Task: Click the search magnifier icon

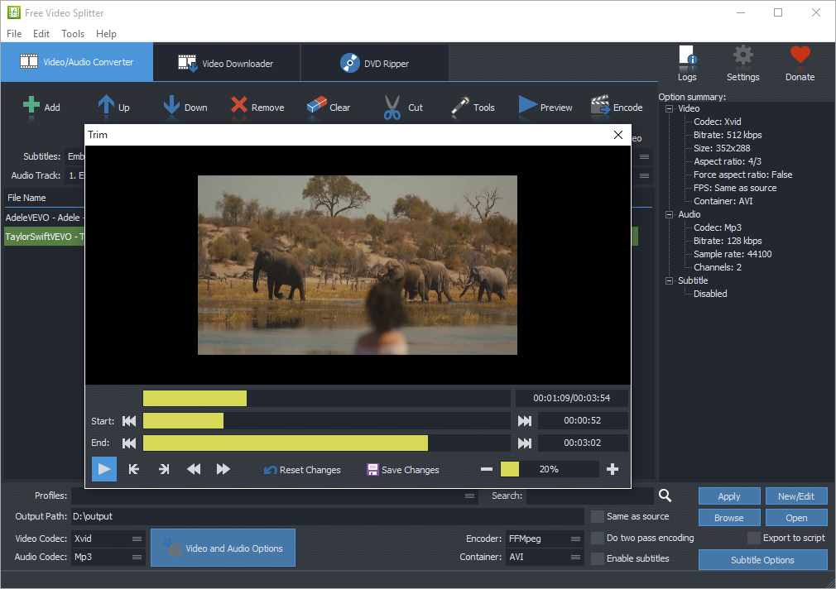Action: (665, 496)
